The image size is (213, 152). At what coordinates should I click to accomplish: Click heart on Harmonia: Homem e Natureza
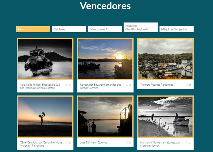pos(187,143)
